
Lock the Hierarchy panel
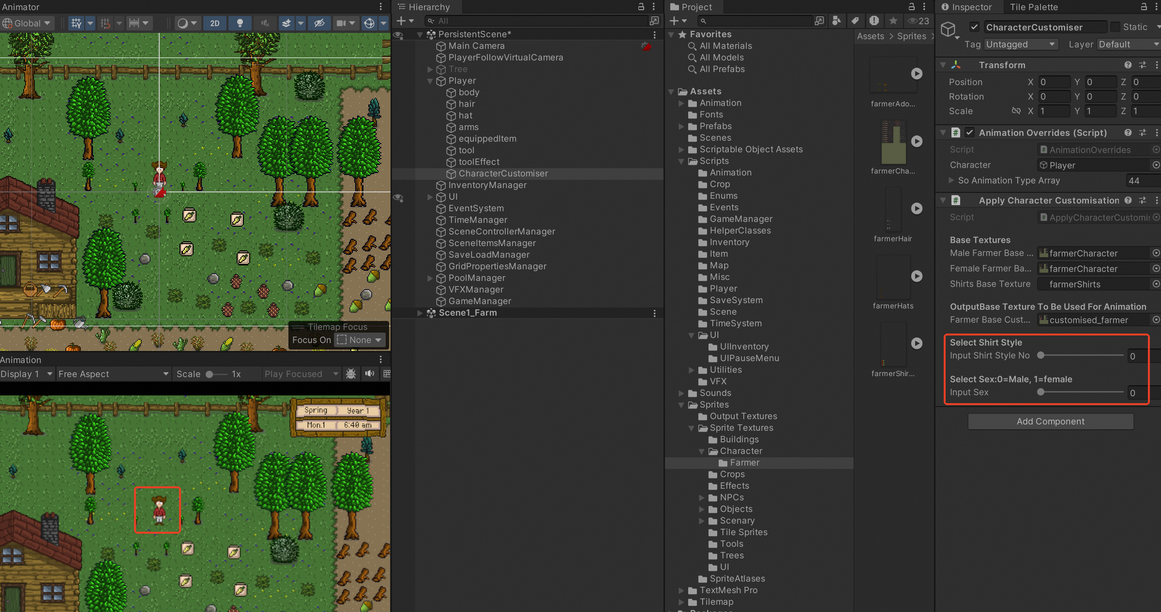click(641, 7)
